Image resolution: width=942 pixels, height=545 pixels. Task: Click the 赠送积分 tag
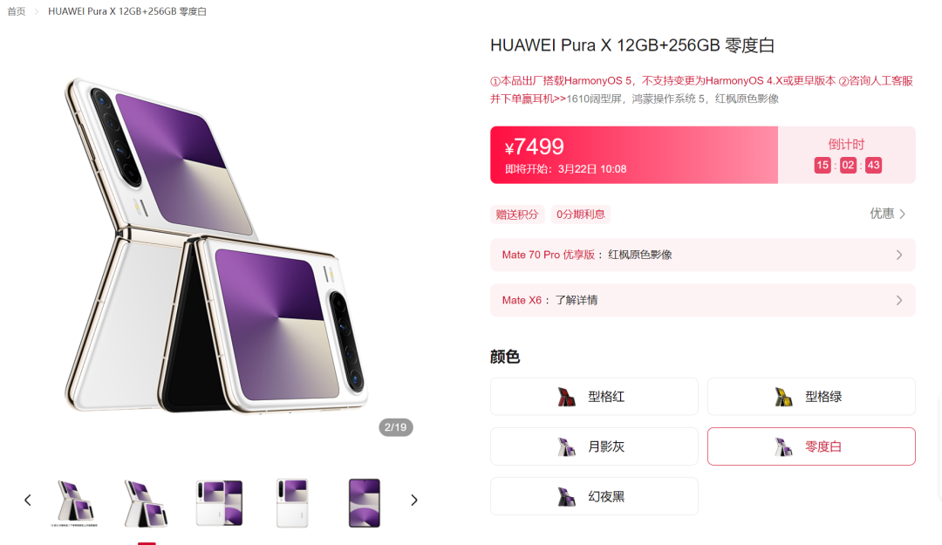(517, 215)
